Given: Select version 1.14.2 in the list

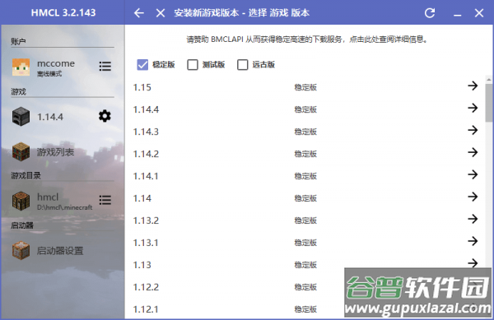Looking at the screenshot, I should click(305, 154).
